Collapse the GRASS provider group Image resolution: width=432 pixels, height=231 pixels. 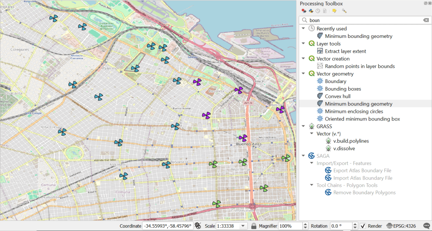[x=303, y=126]
